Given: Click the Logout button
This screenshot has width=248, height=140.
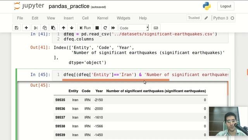Looking at the screenshot, I should click(x=226, y=6).
